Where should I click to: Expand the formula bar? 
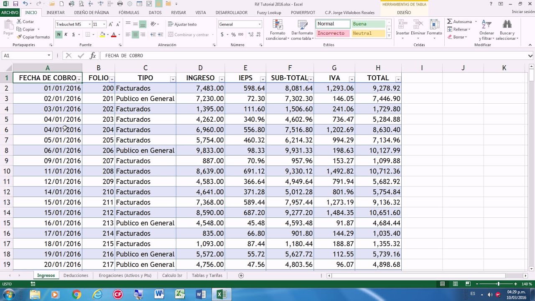[530, 55]
